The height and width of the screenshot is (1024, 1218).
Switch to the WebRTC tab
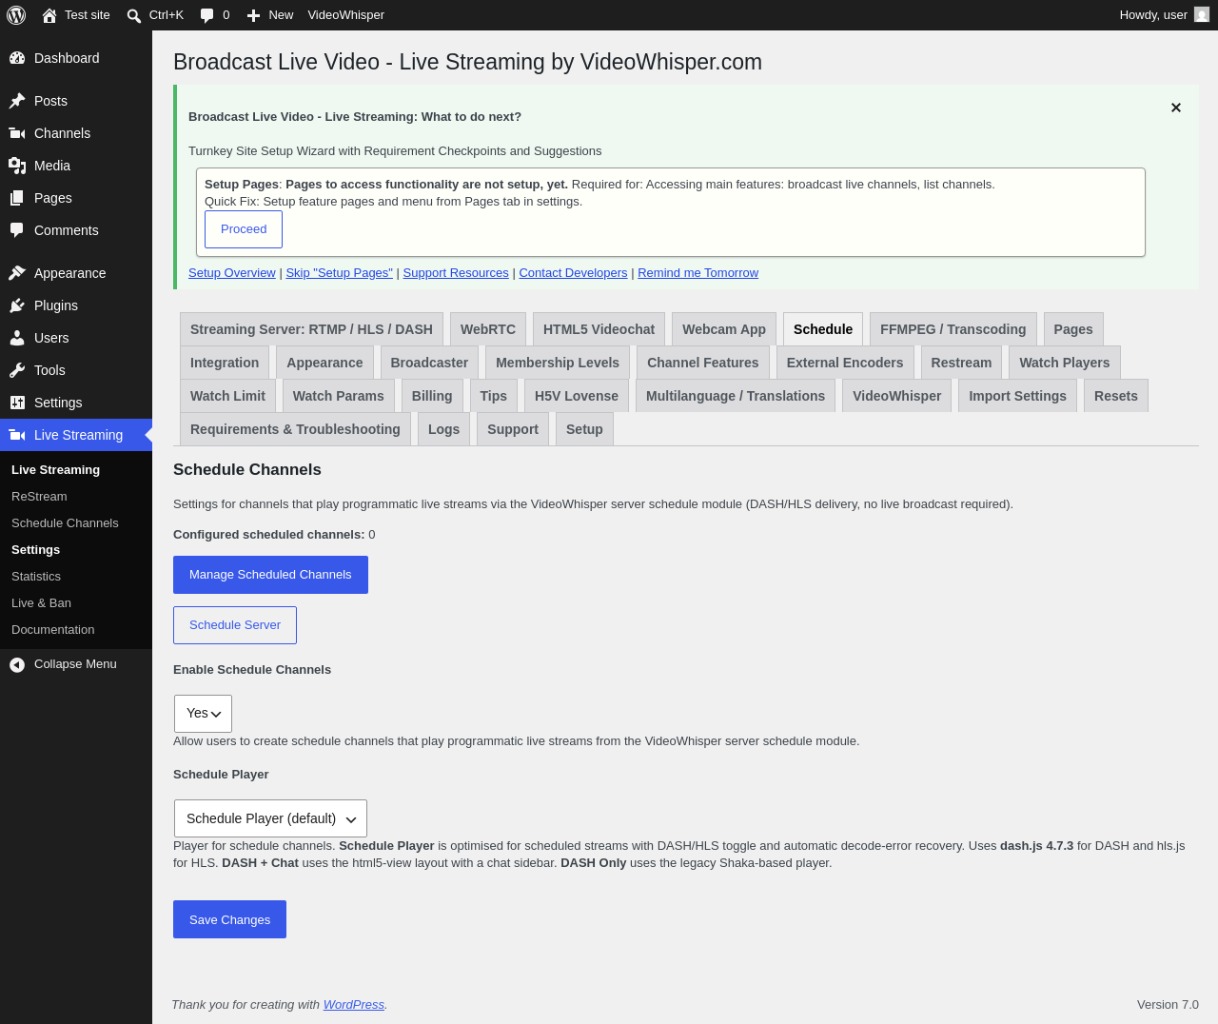(x=488, y=329)
